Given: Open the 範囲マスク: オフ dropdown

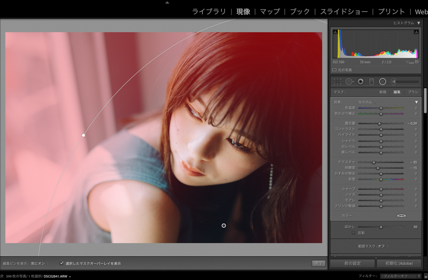Looking at the screenshot, I should pos(373,246).
